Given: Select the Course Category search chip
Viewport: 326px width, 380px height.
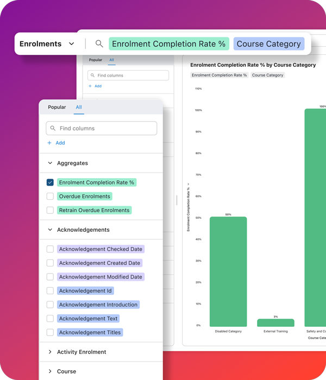Looking at the screenshot, I should tap(268, 44).
